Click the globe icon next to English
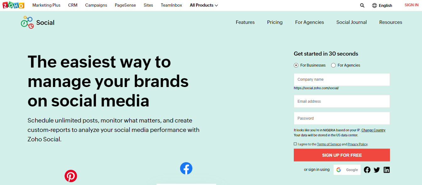Screen dimensions: 422x185 [x=374, y=5]
